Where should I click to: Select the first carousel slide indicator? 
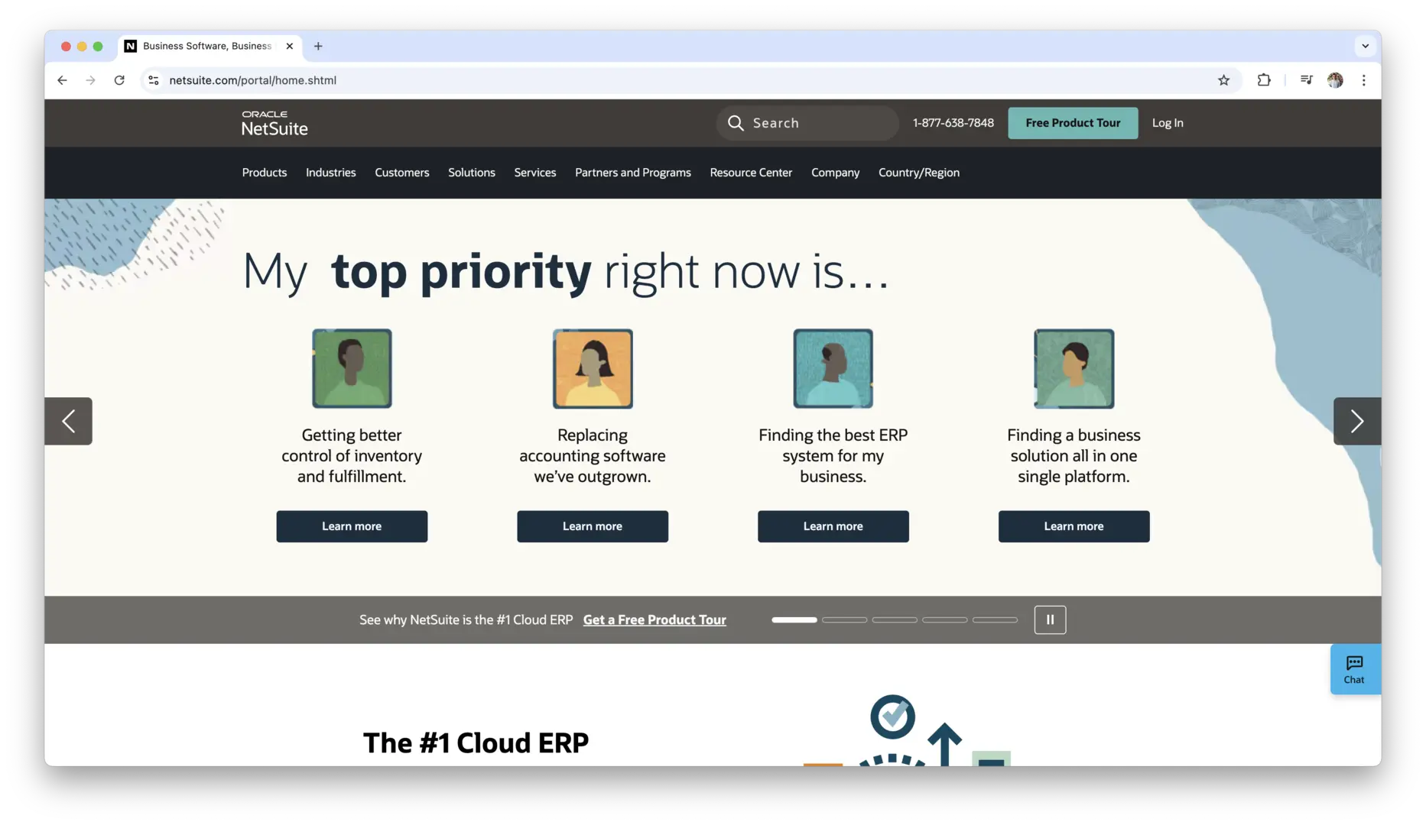(x=794, y=620)
